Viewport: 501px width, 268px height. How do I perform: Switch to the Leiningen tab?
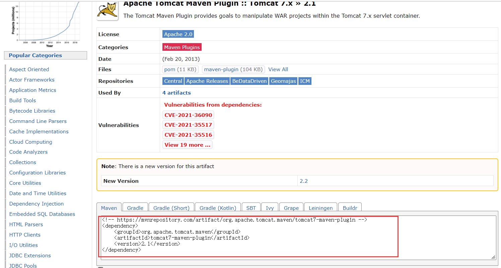tap(320, 208)
